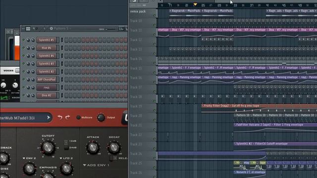Open clip menu of Fruity Filter Cutoff envelope clip
The image size is (317, 178).
click(203, 106)
